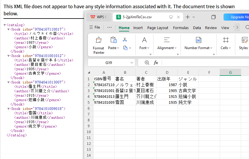The width and height of the screenshot is (249, 159).
Task: Expand the Font dropdown
Action: 148,48
